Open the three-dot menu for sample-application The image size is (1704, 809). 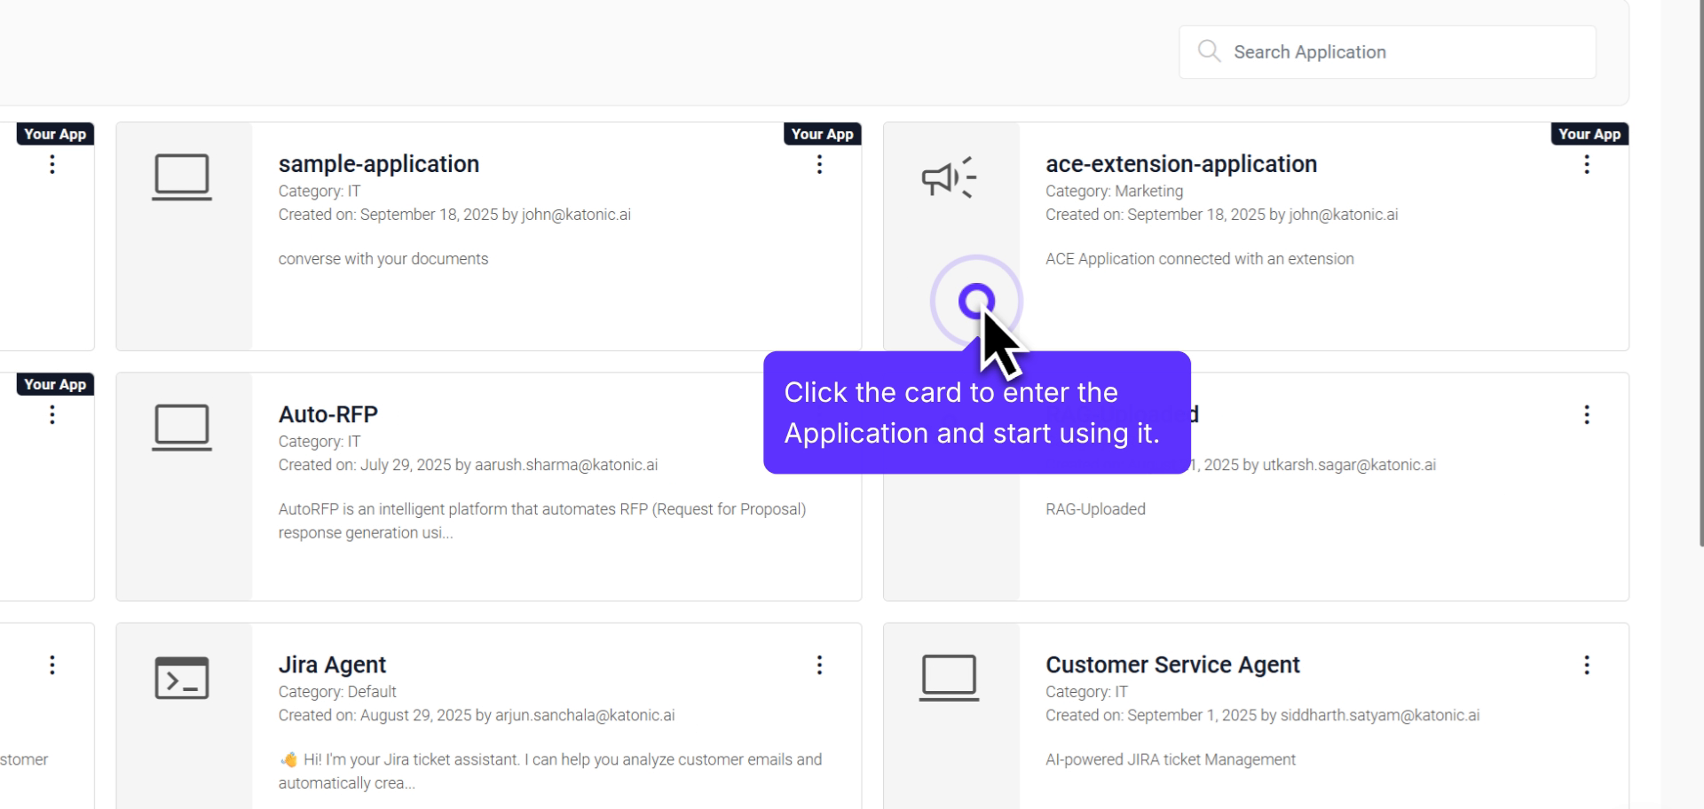point(819,164)
